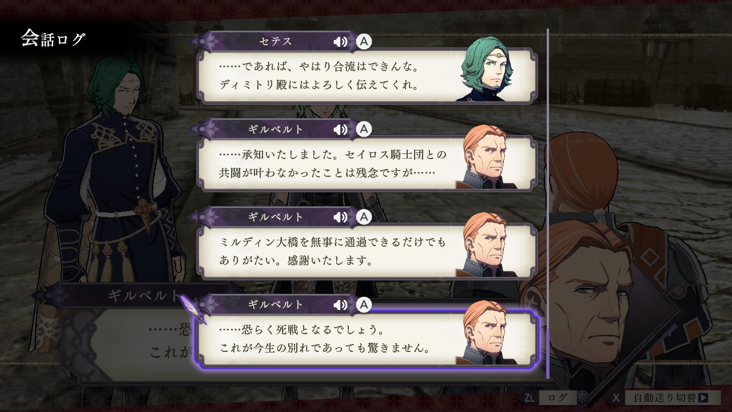Play voice audio for Seteth's line
Viewport: 732px width, 412px height.
click(x=341, y=42)
